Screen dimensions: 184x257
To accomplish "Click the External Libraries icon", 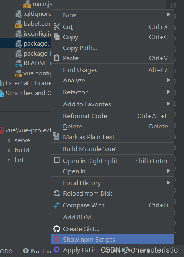I will [2, 83].
